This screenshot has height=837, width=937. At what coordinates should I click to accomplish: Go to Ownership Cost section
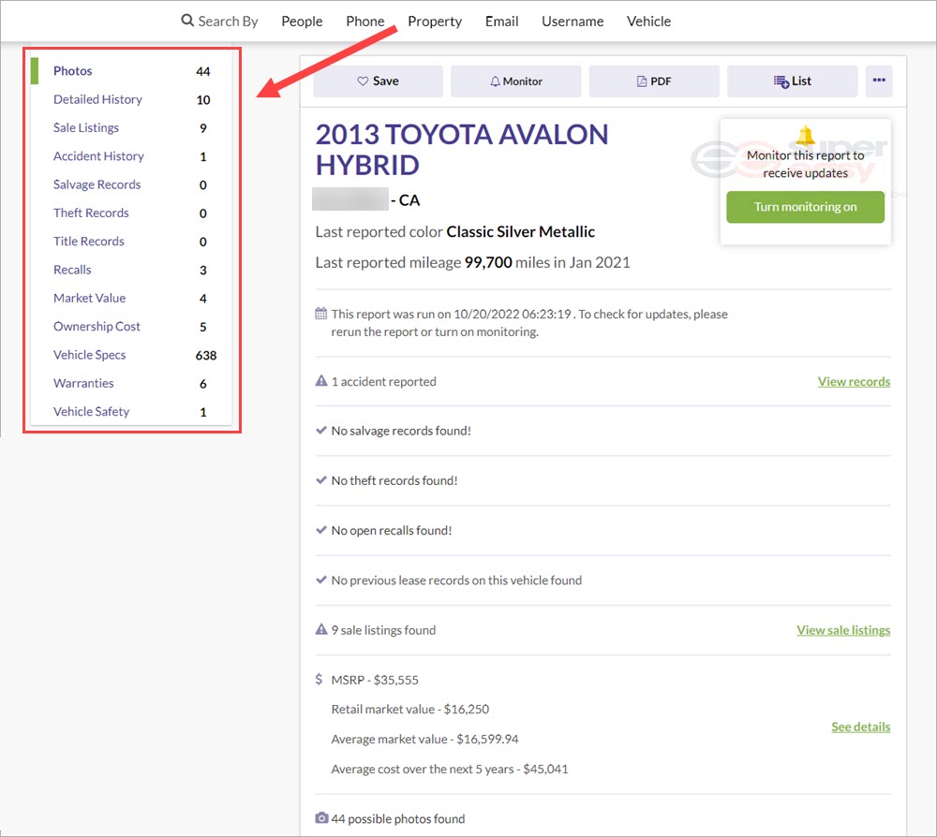coord(97,327)
